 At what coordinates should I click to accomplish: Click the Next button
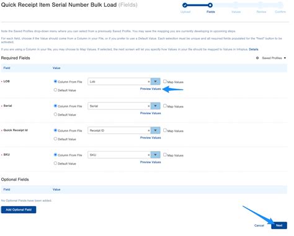coord(279,225)
